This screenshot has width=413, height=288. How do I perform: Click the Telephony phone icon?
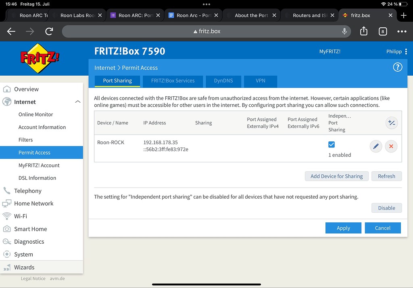(7, 191)
